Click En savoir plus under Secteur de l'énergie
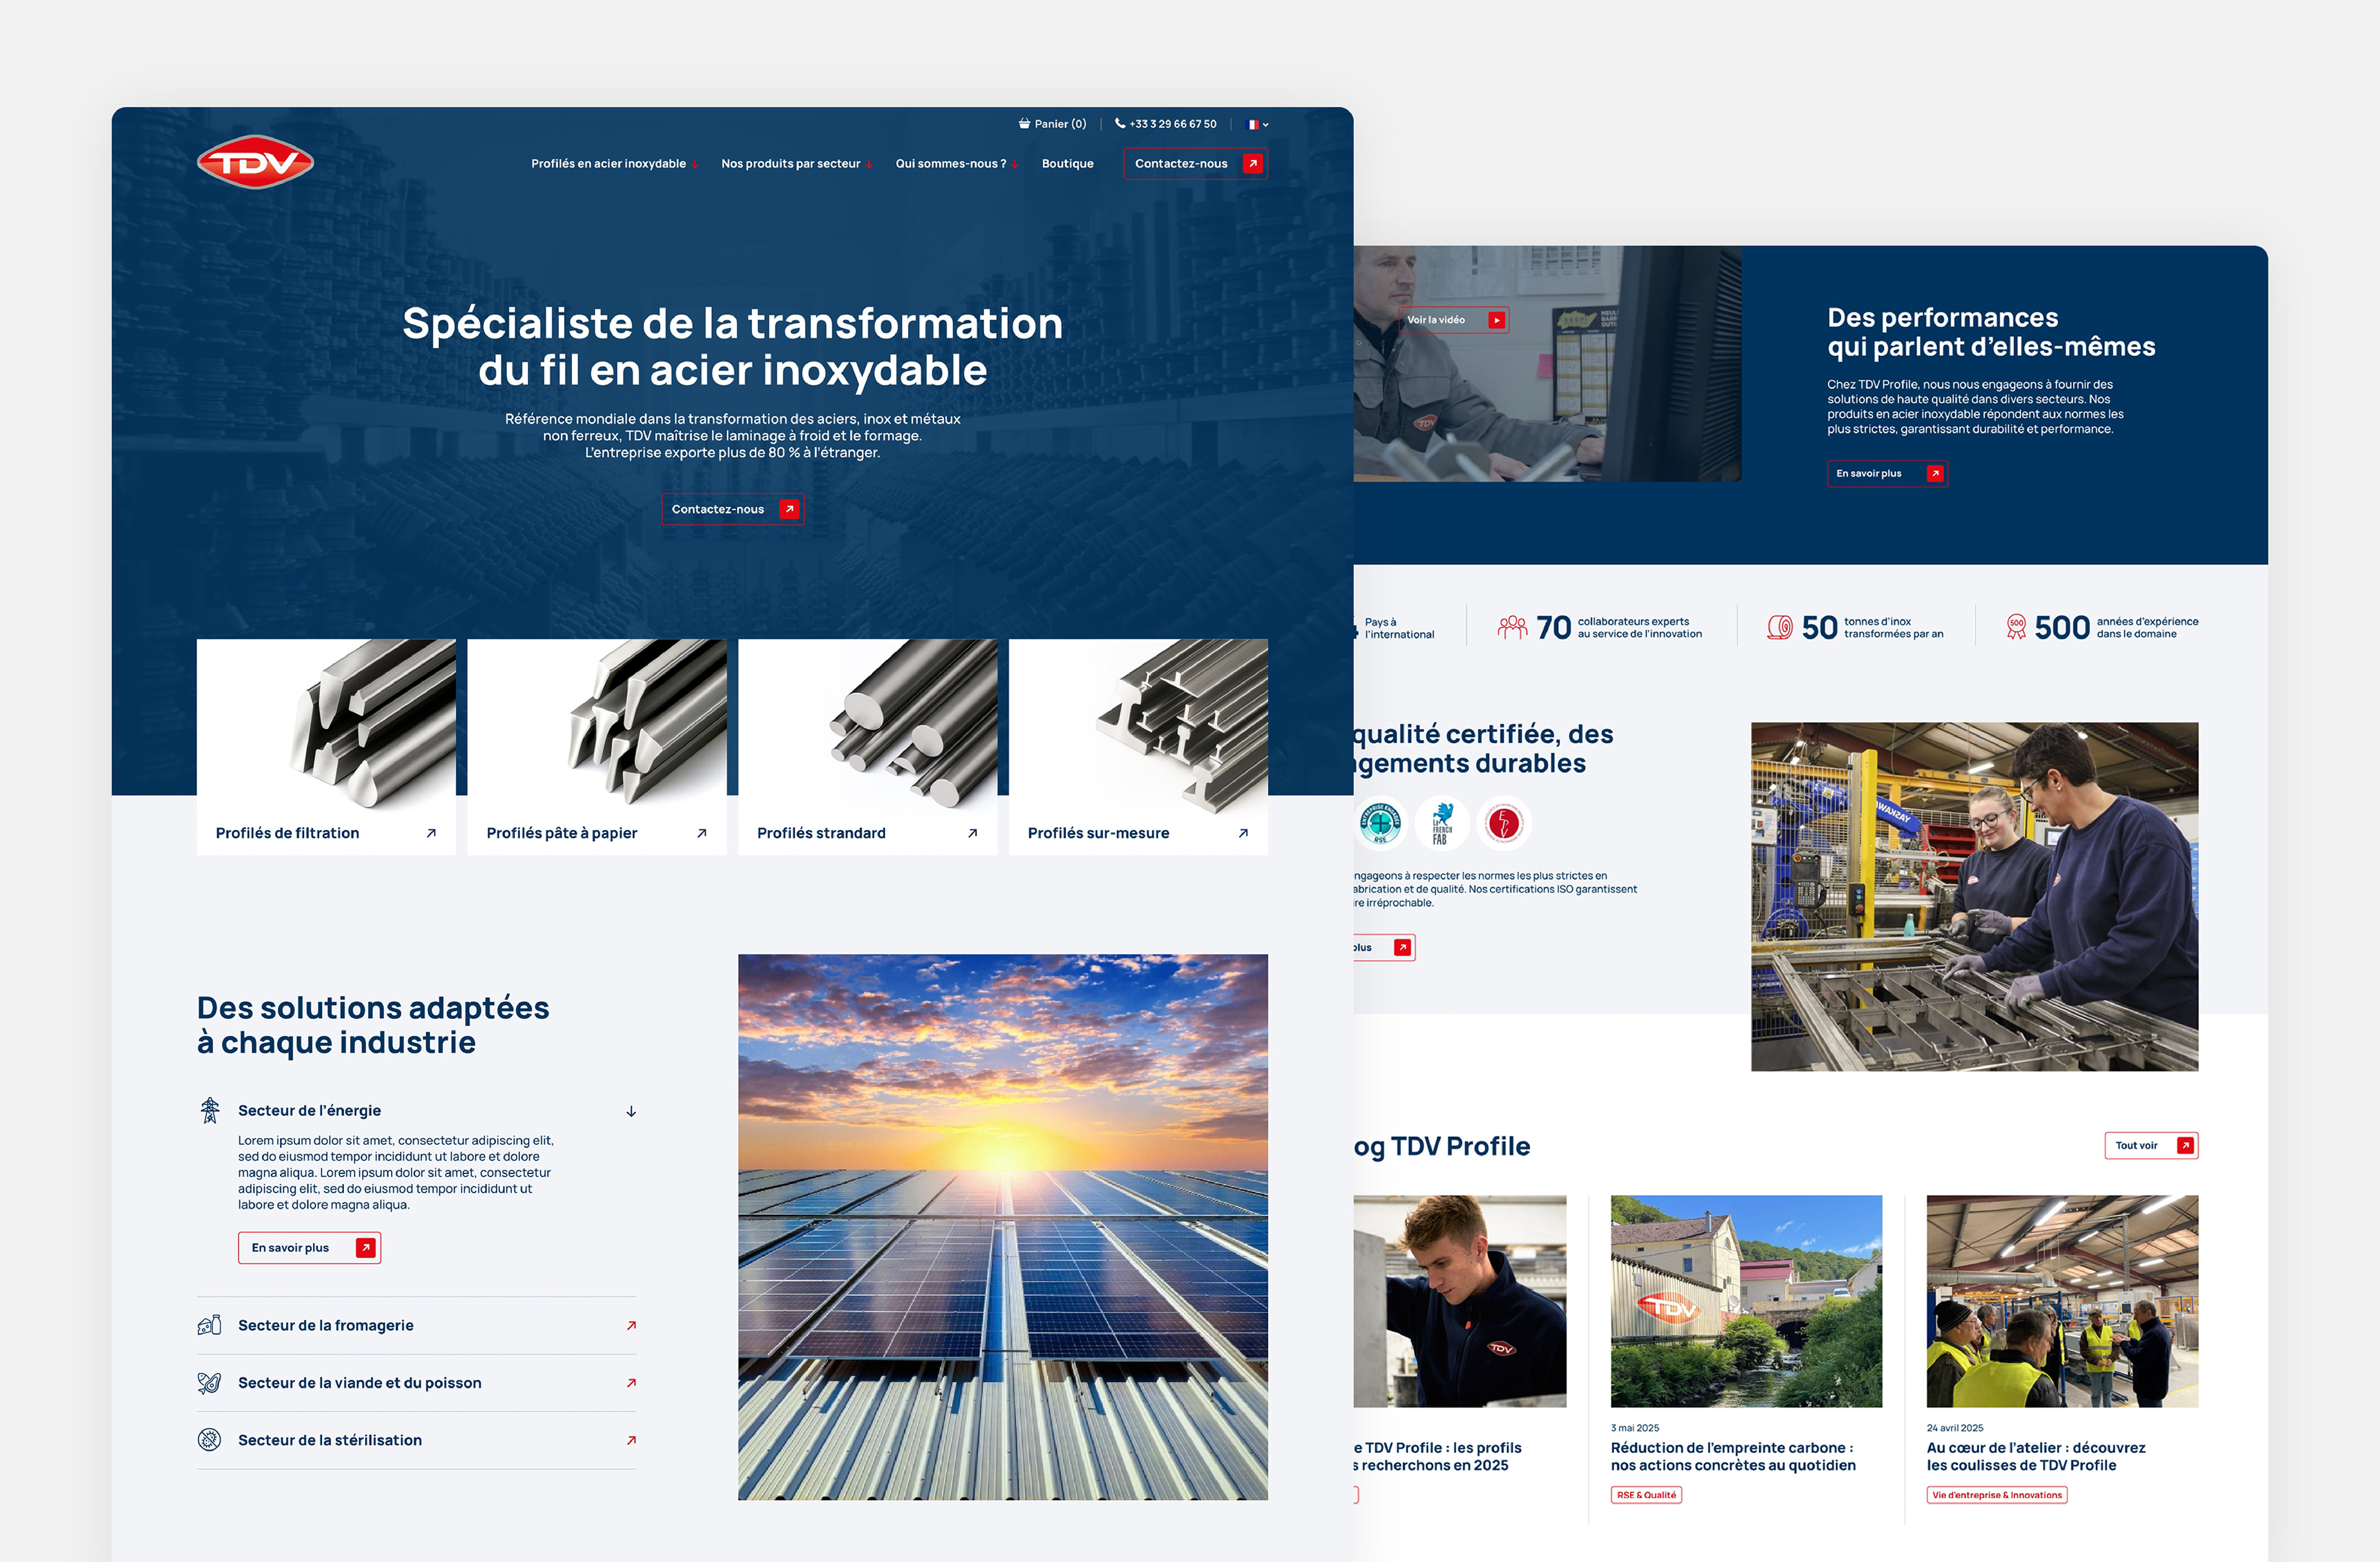Screen dimensions: 2380x1562 point(309,1248)
